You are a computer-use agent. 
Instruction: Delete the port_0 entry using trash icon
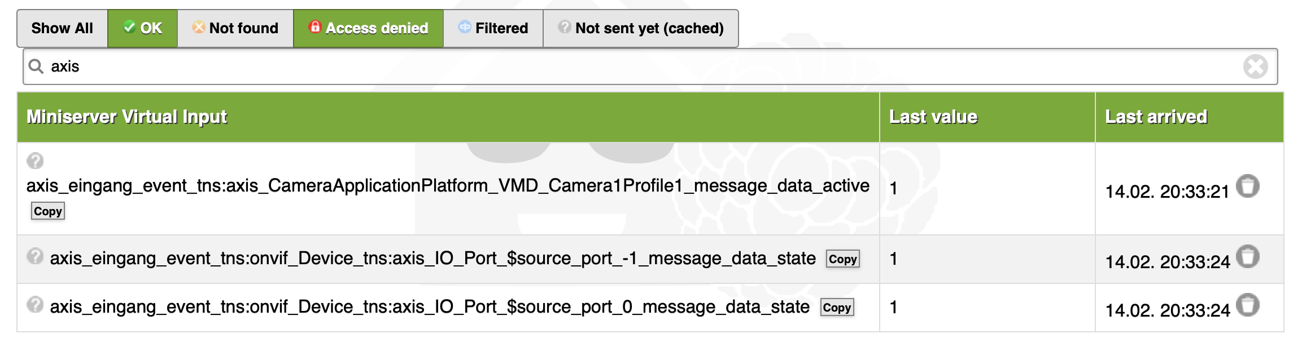pos(1247,305)
